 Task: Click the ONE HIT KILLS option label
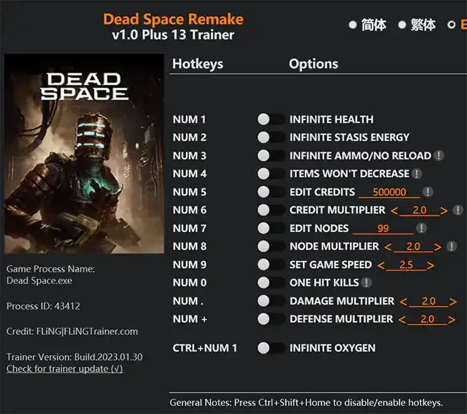(x=324, y=282)
